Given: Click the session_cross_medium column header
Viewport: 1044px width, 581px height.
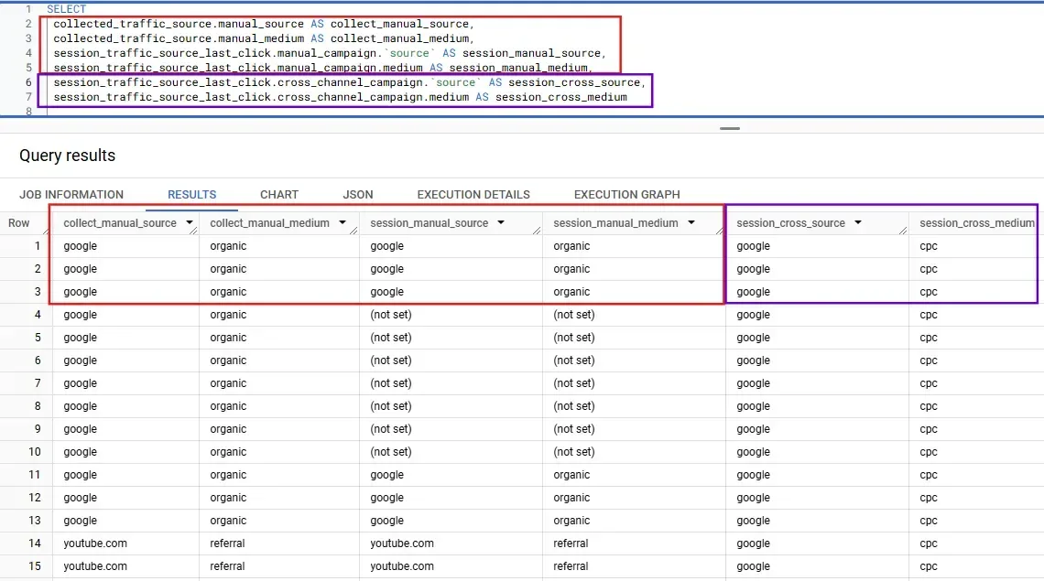Looking at the screenshot, I should (976, 223).
